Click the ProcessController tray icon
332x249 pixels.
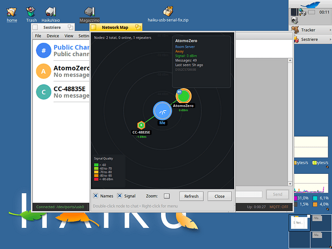coord(294,12)
